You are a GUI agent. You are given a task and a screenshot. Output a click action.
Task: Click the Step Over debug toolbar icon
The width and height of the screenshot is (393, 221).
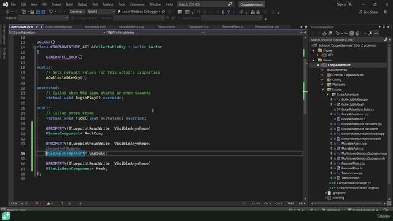(x=228, y=12)
